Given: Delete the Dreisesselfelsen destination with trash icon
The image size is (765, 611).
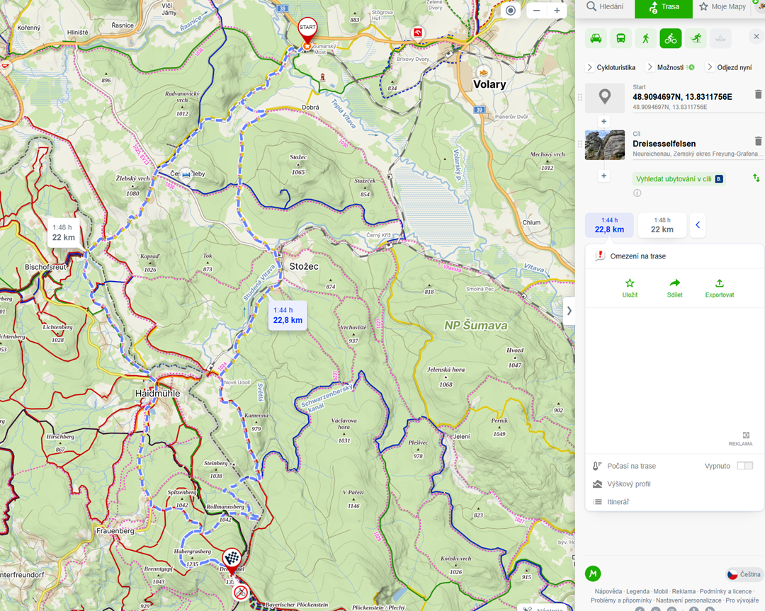Looking at the screenshot, I should pyautogui.click(x=758, y=141).
